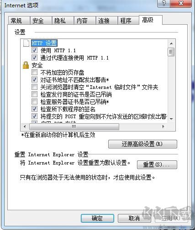Image resolution: width=195 pixels, height=230 pixels.
Task: Click the horizontal scroll left arrow
Action: tap(25, 126)
